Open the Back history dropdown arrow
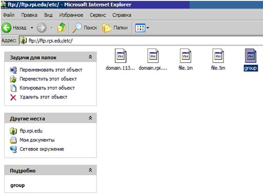 tap(32, 28)
